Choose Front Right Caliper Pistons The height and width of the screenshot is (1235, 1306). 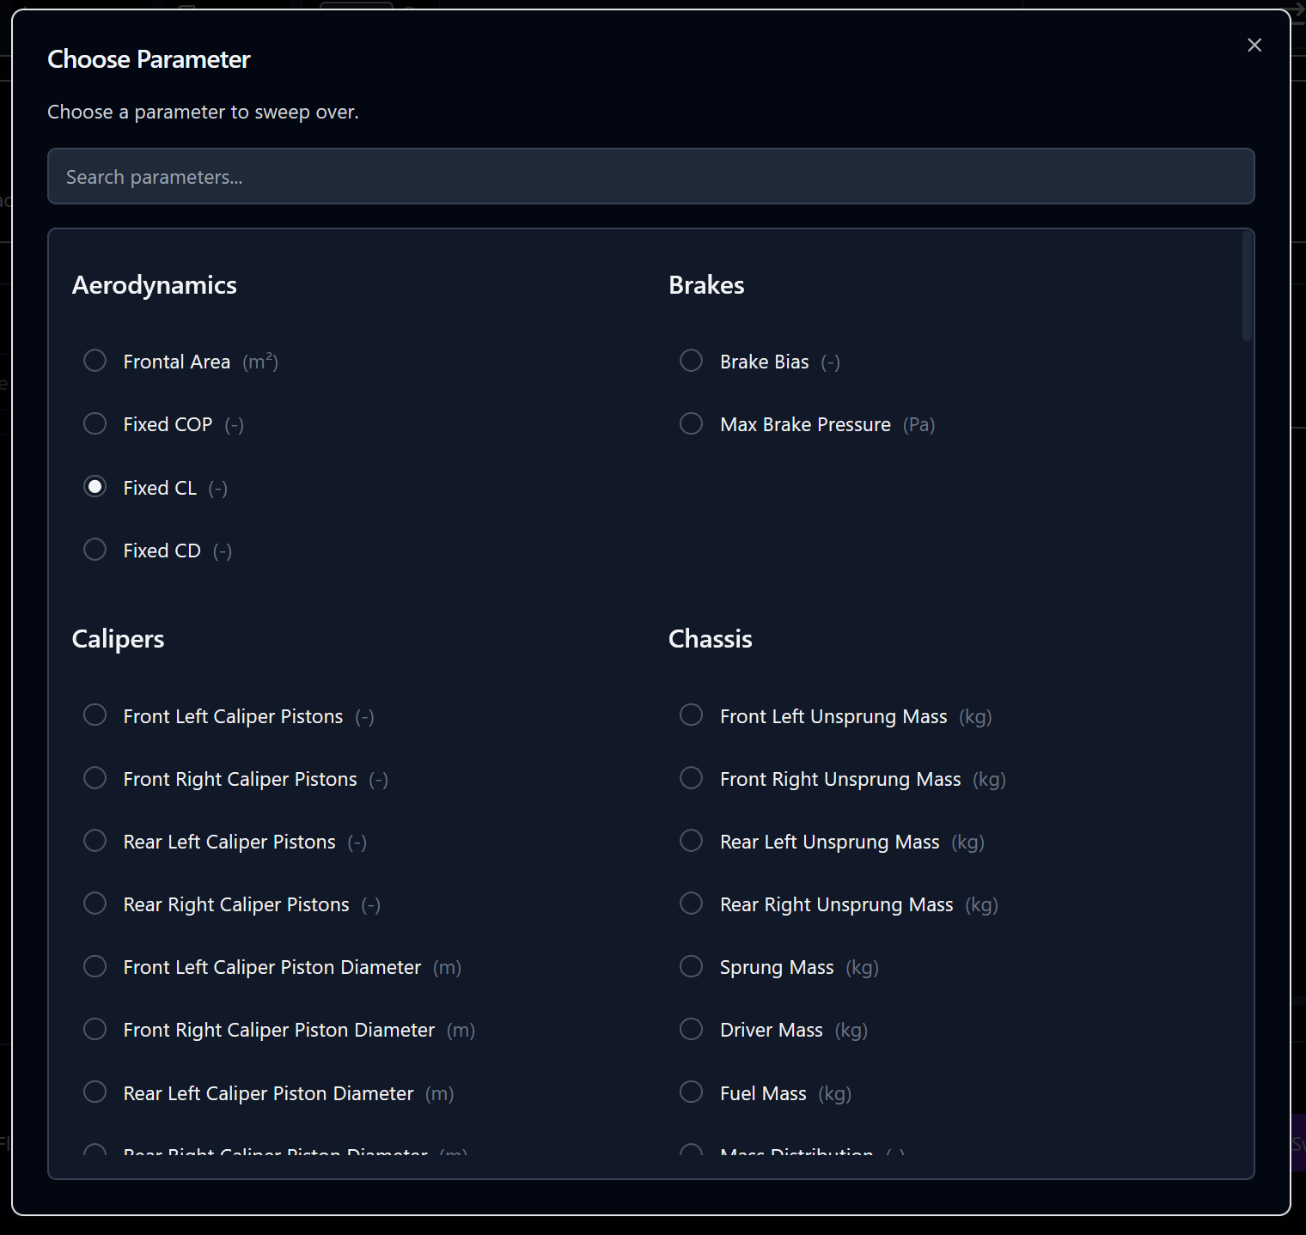coord(95,778)
